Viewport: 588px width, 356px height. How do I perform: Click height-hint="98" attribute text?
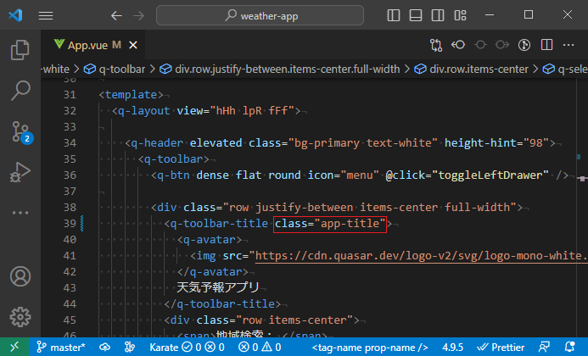[x=497, y=143]
